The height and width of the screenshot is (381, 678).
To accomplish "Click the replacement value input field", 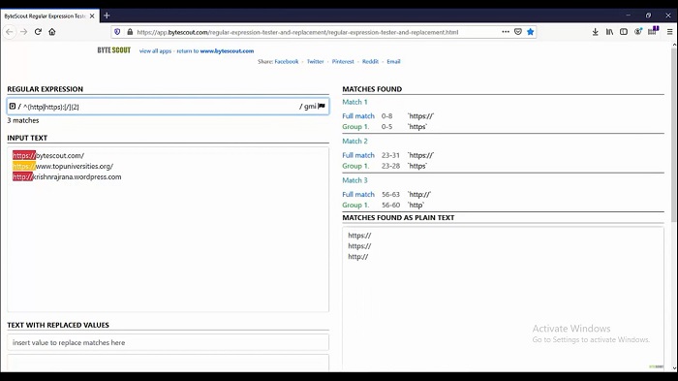I will pyautogui.click(x=168, y=342).
